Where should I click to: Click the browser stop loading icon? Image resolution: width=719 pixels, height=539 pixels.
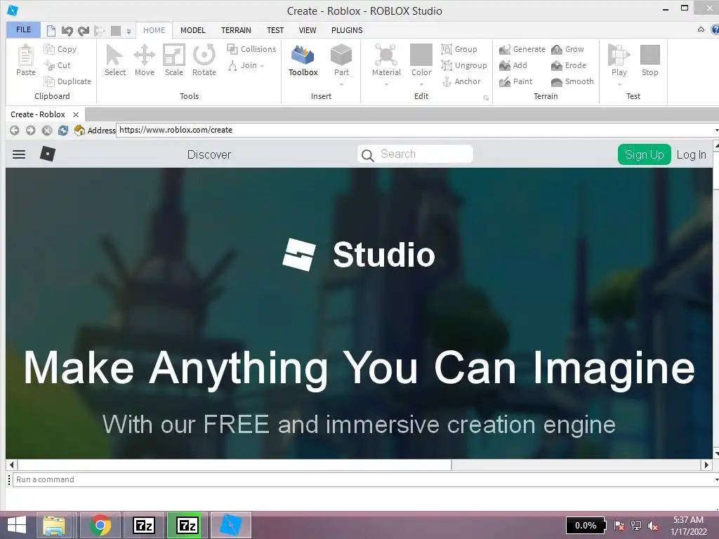click(47, 130)
